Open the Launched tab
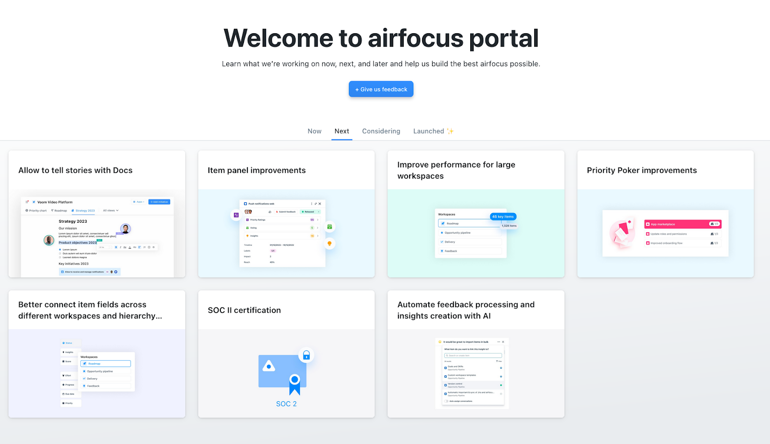 (430, 131)
